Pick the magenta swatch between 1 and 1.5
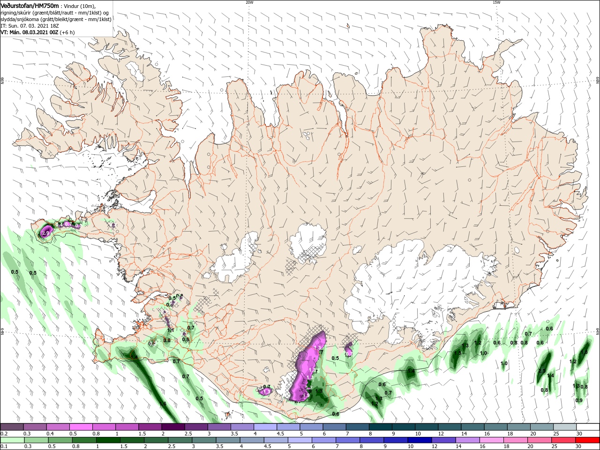The height and width of the screenshot is (450, 600). click(x=127, y=427)
